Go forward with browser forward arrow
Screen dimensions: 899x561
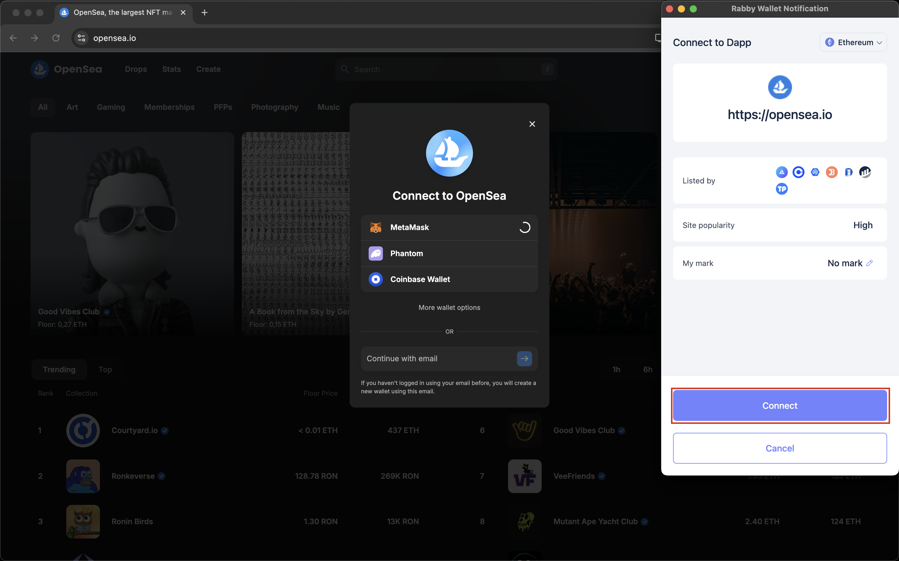pos(34,38)
